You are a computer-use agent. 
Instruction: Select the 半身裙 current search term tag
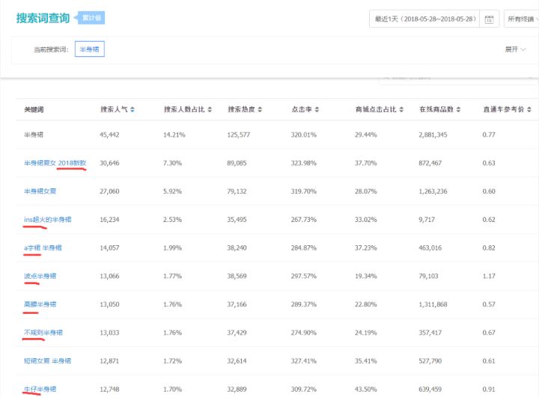tap(90, 49)
